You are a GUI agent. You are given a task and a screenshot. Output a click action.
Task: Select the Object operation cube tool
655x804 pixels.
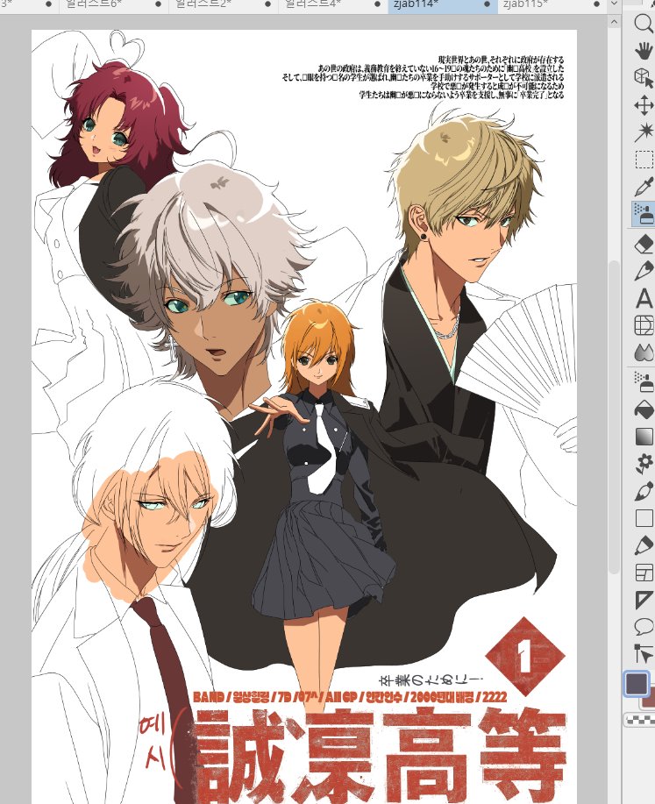(644, 78)
